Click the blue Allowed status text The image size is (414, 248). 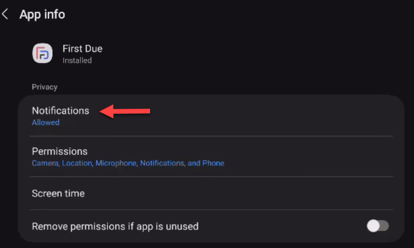[46, 122]
